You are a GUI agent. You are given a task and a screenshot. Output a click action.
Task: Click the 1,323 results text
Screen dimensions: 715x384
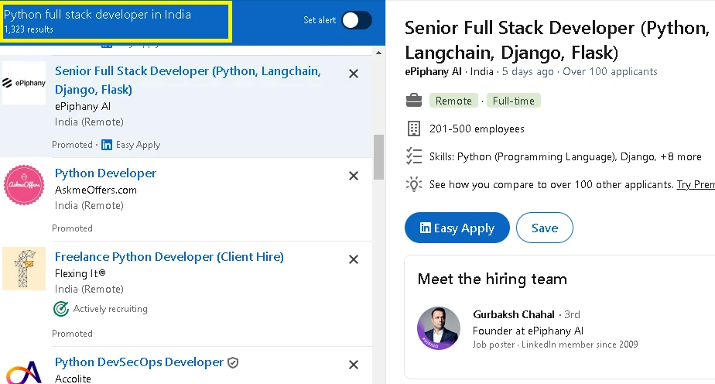pyautogui.click(x=29, y=29)
